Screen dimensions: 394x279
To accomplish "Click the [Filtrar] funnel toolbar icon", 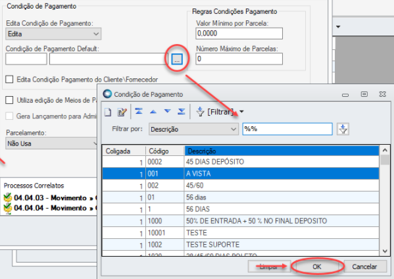I will [200, 112].
